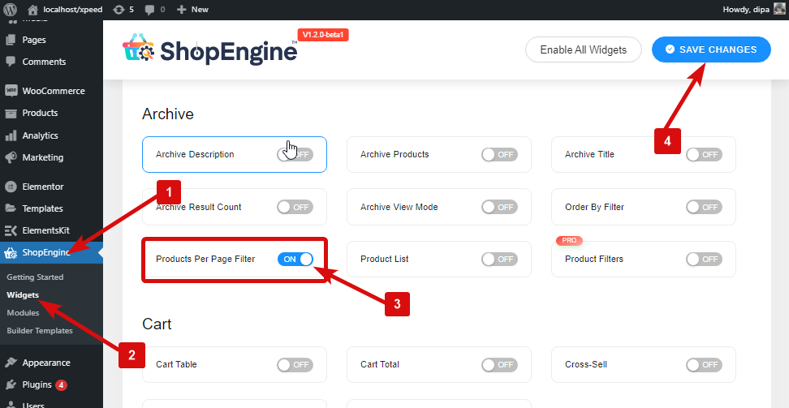Turn on the Cart Total widget
Image resolution: width=789 pixels, height=408 pixels.
click(x=499, y=365)
